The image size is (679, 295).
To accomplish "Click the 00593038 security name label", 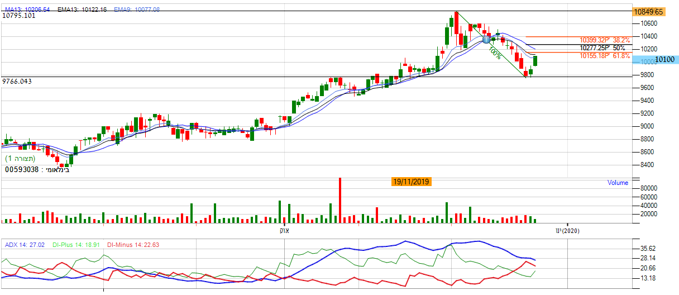I will (x=37, y=169).
